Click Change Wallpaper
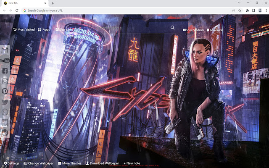Viewport: 269px width, 168px height. click(38, 163)
